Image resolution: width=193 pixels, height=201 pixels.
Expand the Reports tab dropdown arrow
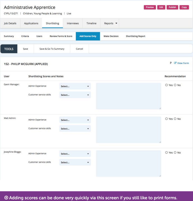(116, 23)
